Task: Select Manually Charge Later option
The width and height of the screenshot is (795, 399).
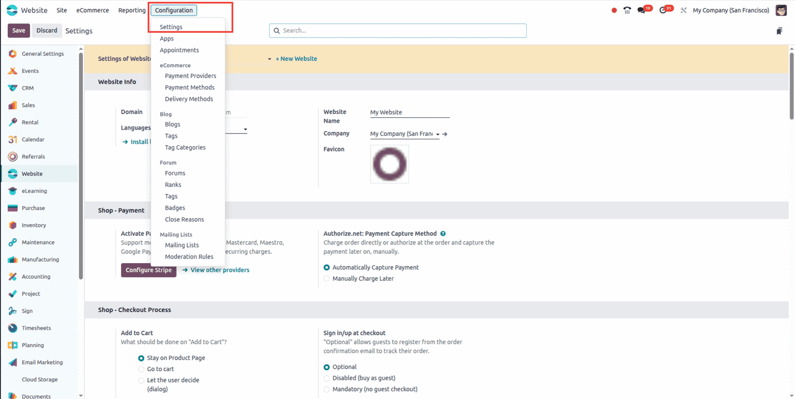Action: tap(327, 279)
